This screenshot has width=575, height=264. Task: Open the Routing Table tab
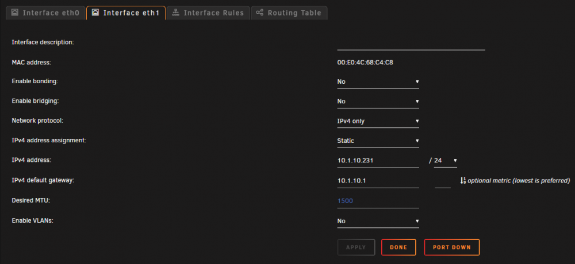[289, 13]
